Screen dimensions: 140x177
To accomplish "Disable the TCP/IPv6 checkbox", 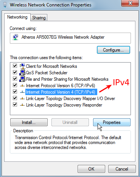I will point(15,85).
